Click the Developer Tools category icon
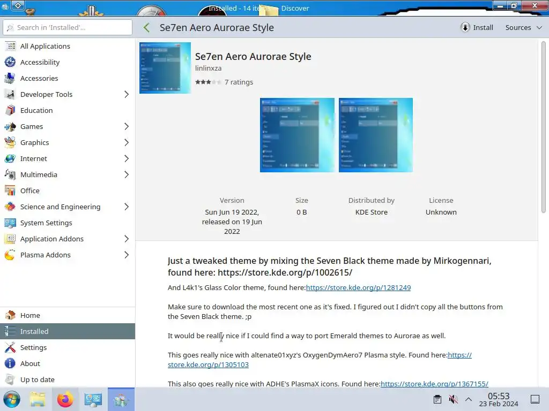 click(10, 94)
